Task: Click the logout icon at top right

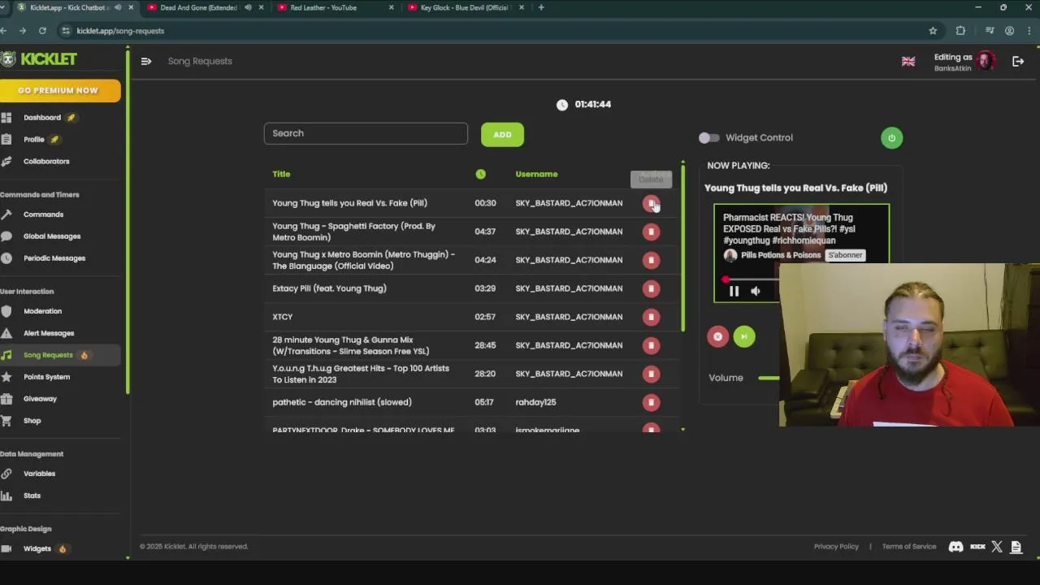Action: (1018, 61)
